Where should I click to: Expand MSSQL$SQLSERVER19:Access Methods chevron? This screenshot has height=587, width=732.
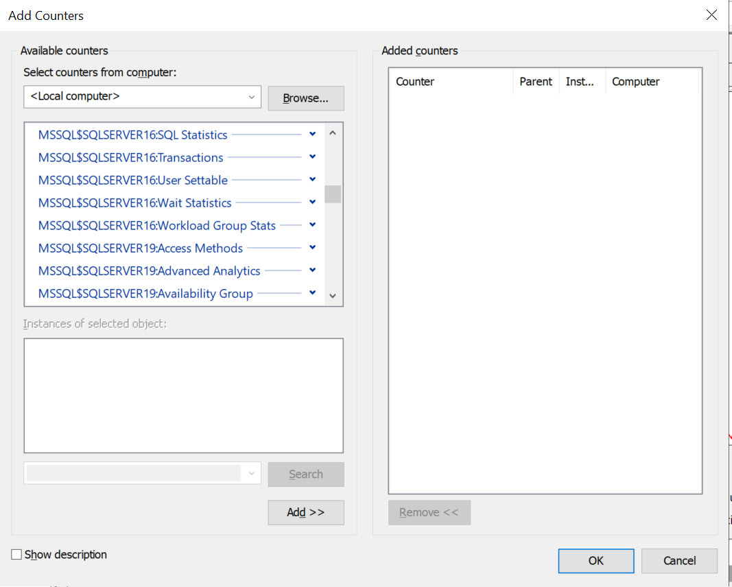coord(312,247)
